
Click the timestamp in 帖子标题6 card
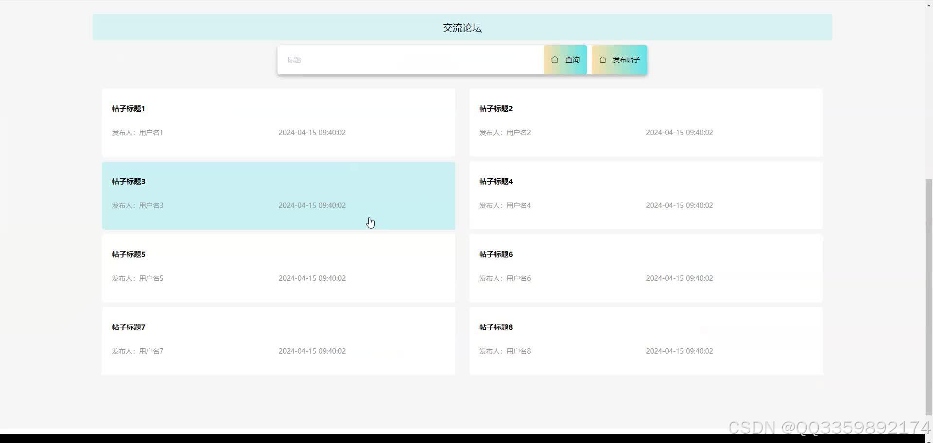pyautogui.click(x=679, y=278)
